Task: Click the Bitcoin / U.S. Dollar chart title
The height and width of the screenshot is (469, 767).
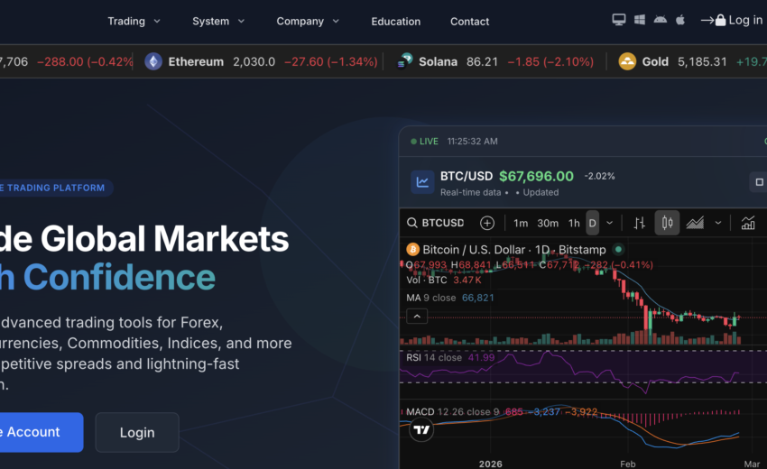Action: point(514,250)
